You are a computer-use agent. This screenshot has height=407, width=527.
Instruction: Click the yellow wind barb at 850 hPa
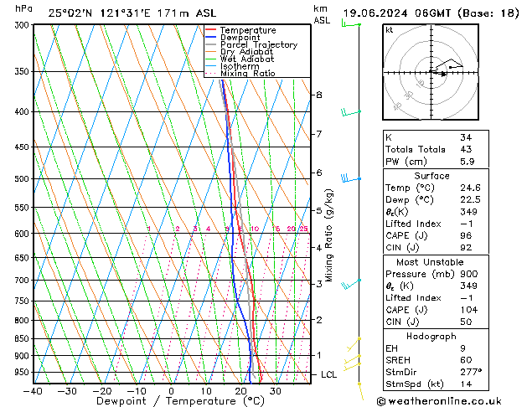coord(354,344)
